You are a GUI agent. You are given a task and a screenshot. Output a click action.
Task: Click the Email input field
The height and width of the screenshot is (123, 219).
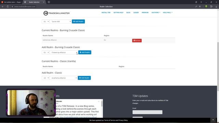coord(147,112)
